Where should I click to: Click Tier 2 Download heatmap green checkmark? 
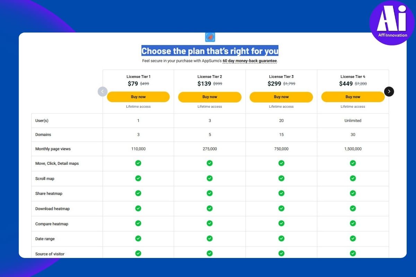(209, 208)
